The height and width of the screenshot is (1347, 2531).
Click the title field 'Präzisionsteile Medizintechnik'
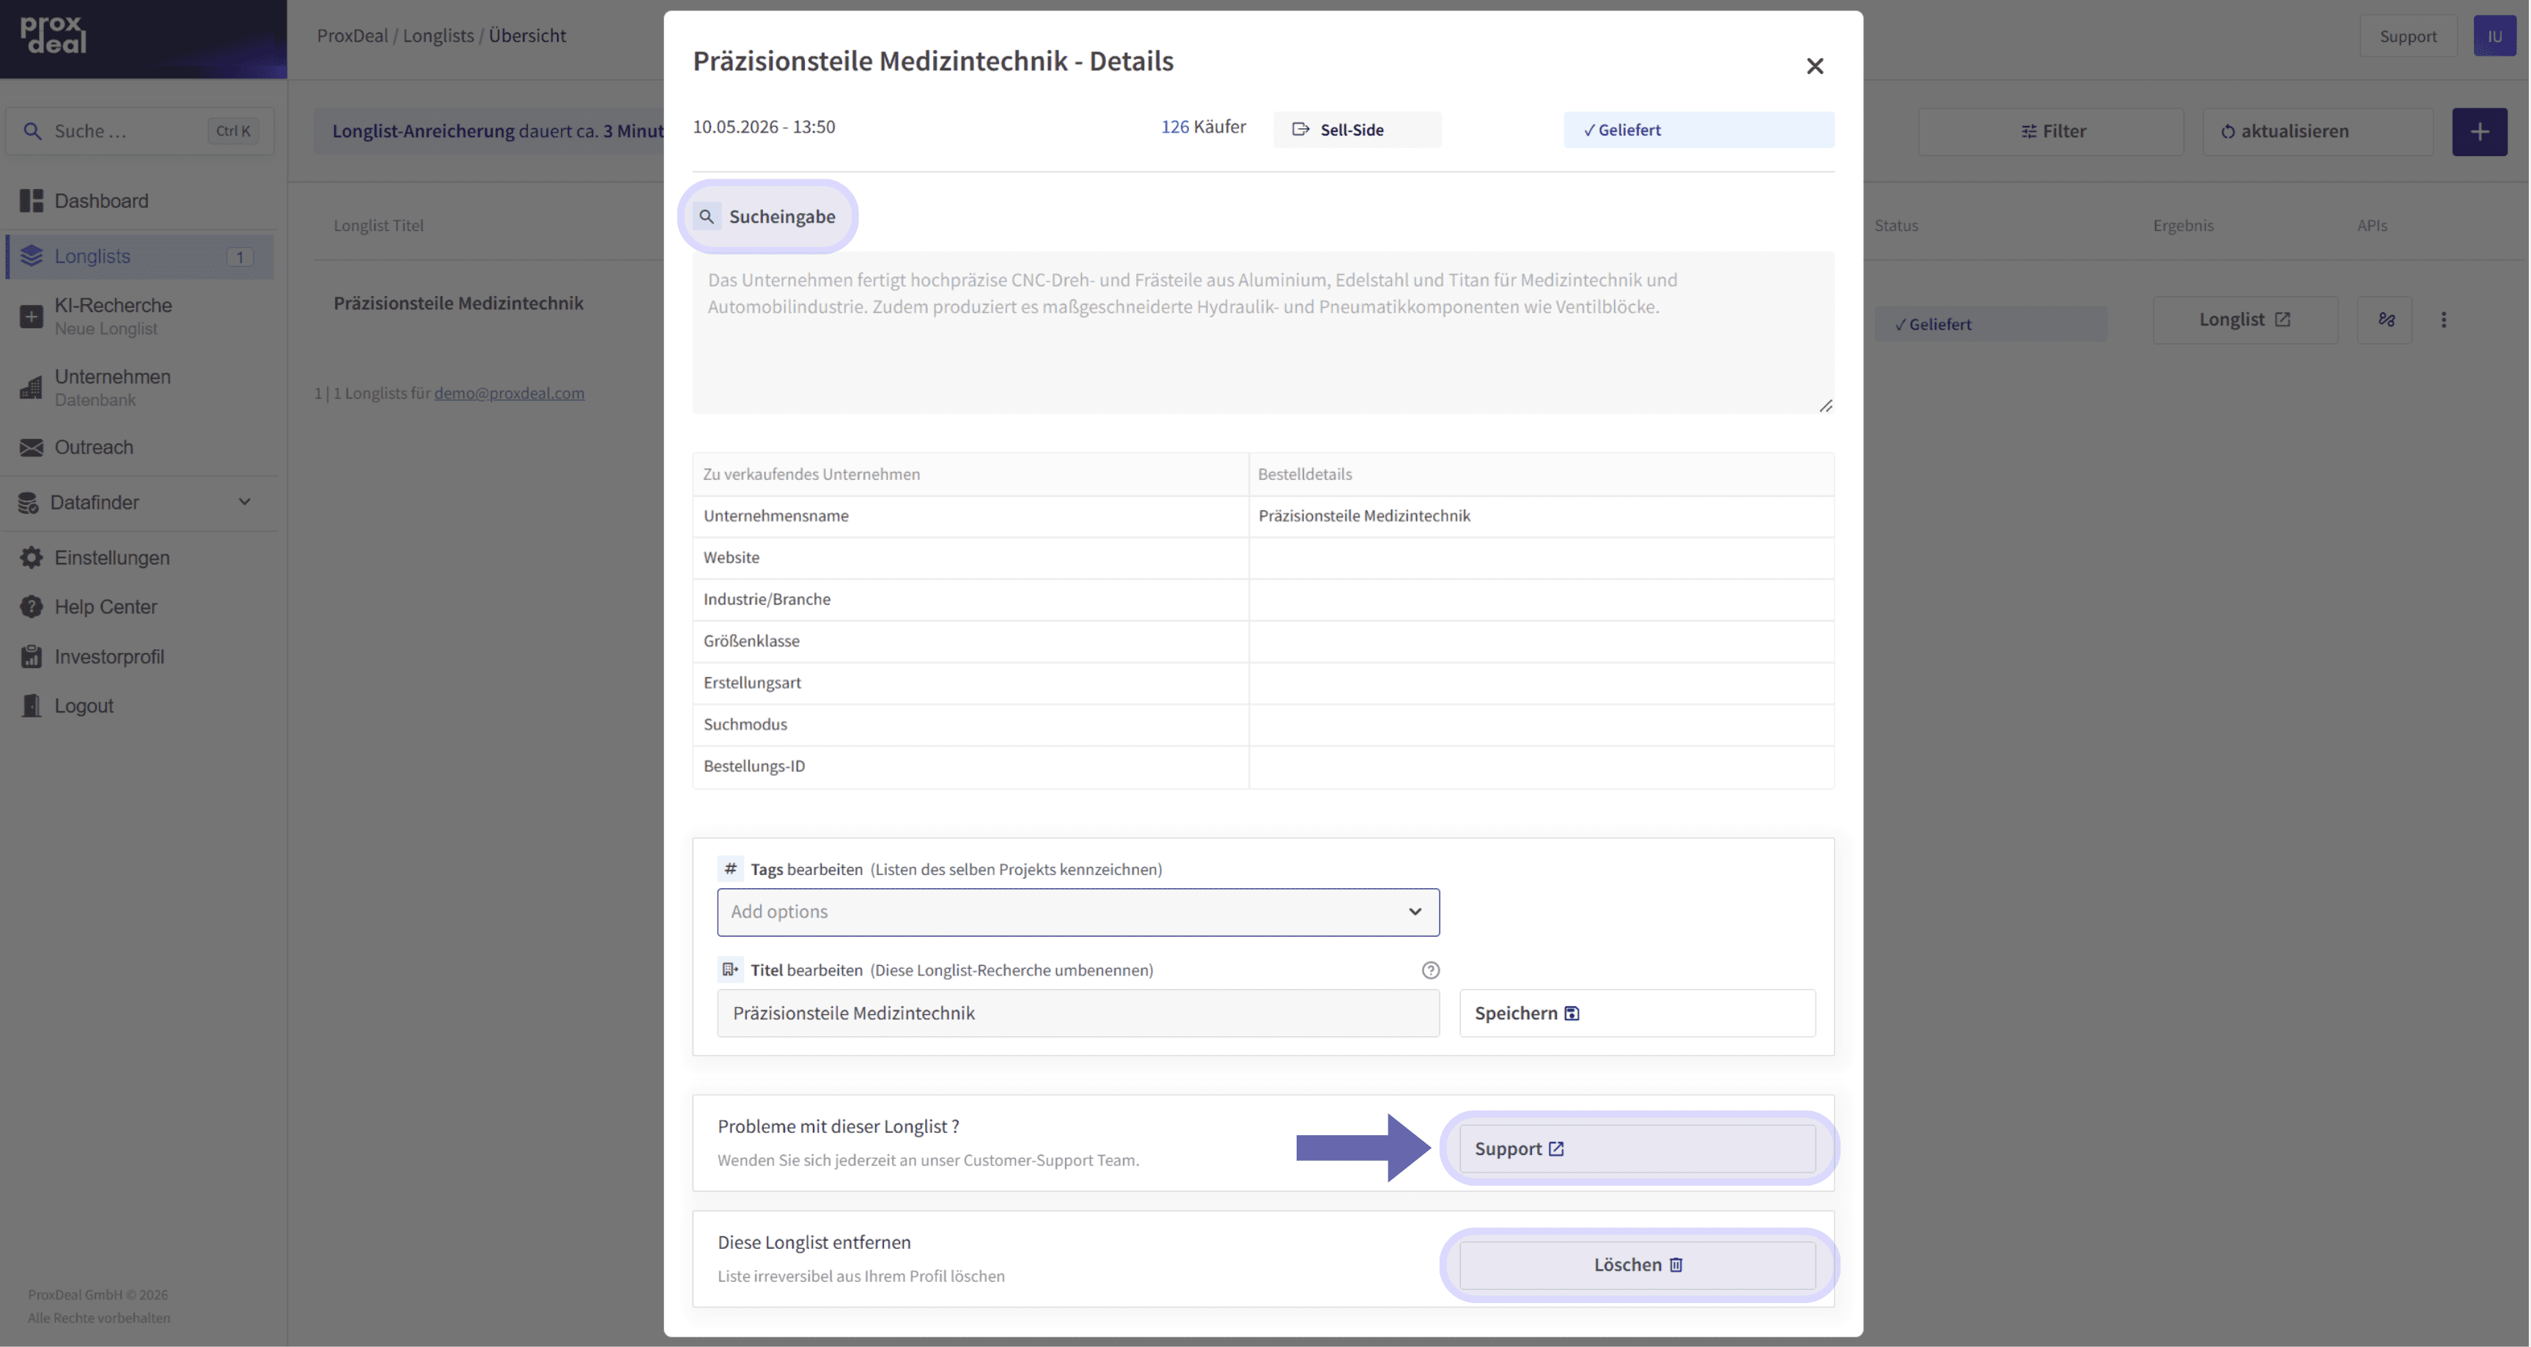point(1077,1013)
